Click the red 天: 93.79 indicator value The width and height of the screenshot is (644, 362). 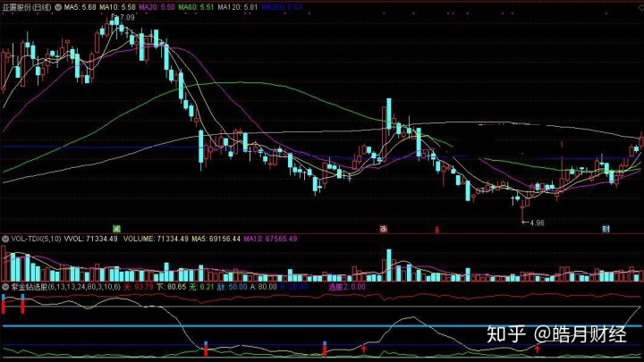click(x=139, y=287)
